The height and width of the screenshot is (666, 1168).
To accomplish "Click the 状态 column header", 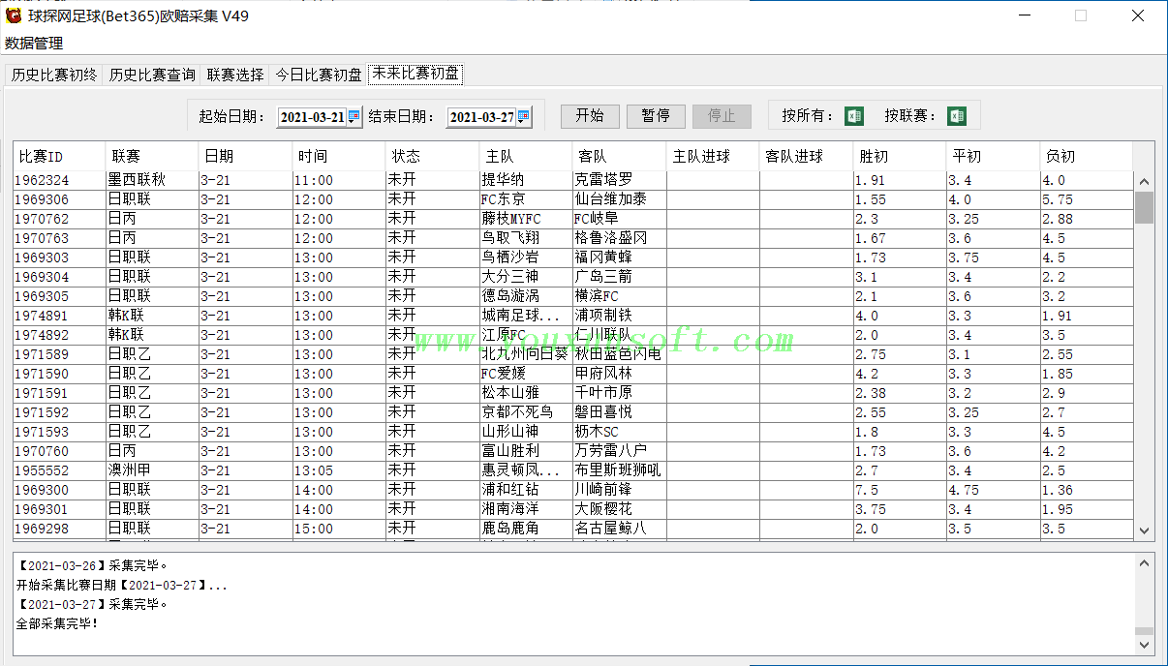I will 433,156.
